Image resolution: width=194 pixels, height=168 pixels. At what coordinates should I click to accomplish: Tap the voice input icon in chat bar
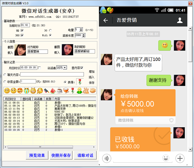pyautogui.click(x=106, y=158)
